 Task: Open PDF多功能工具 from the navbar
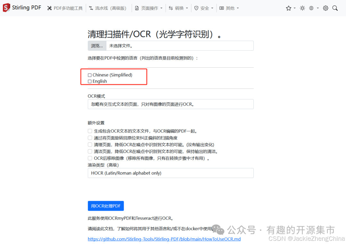(x=65, y=8)
